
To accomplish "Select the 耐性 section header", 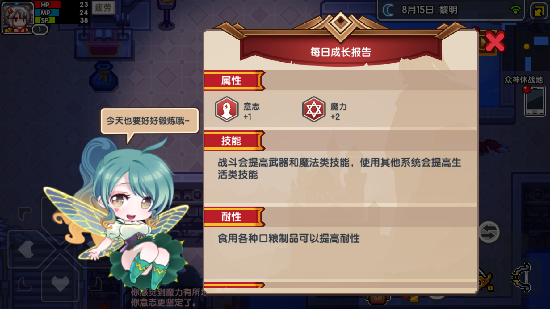I will tap(234, 217).
